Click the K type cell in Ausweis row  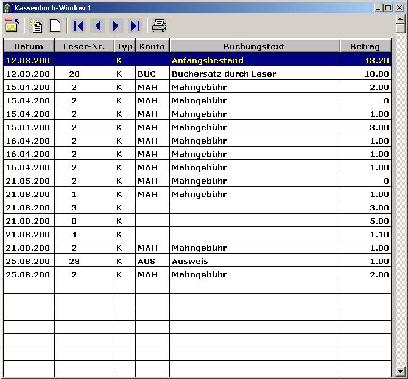(x=125, y=261)
